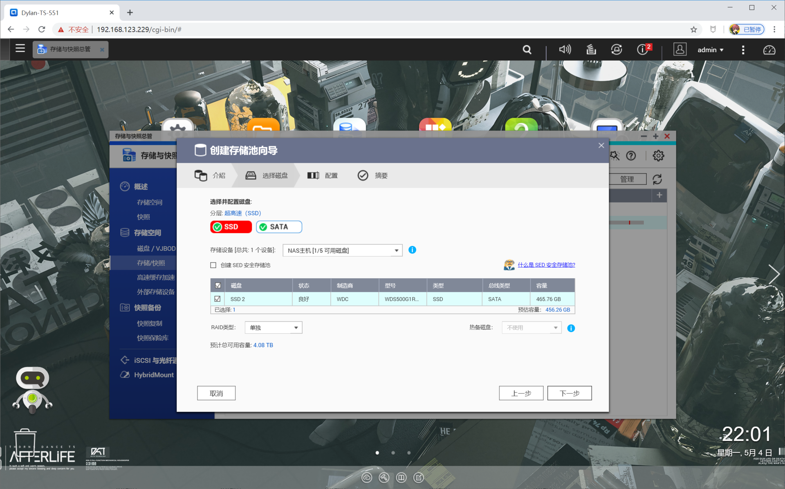Click the 下一步 button
This screenshot has height=489, width=785.
(569, 393)
